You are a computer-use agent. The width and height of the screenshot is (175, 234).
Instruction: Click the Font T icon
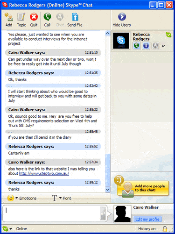coord(55,198)
